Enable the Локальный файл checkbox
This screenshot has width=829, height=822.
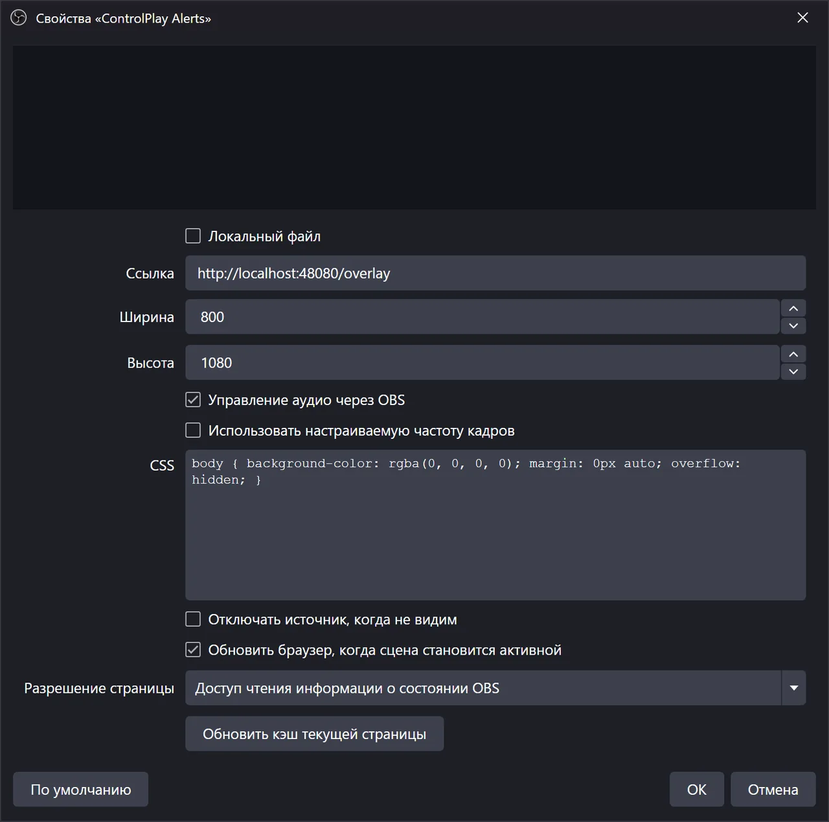coord(193,236)
